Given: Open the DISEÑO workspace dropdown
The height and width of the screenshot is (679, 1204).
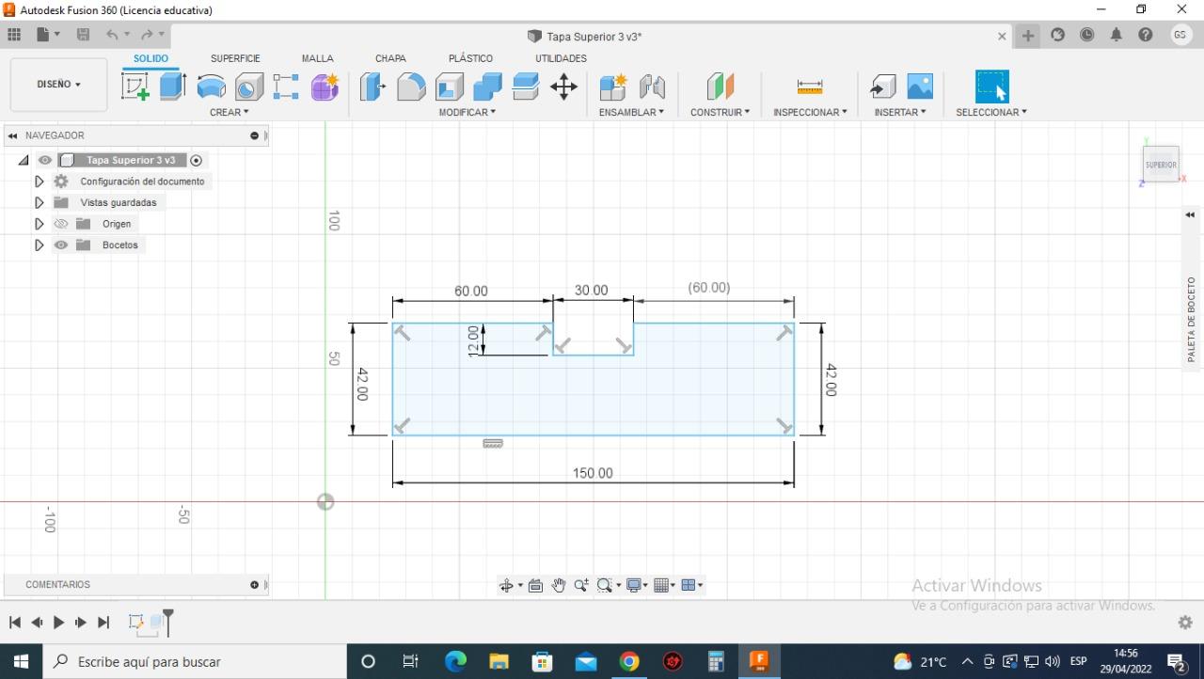Looking at the screenshot, I should 58,85.
